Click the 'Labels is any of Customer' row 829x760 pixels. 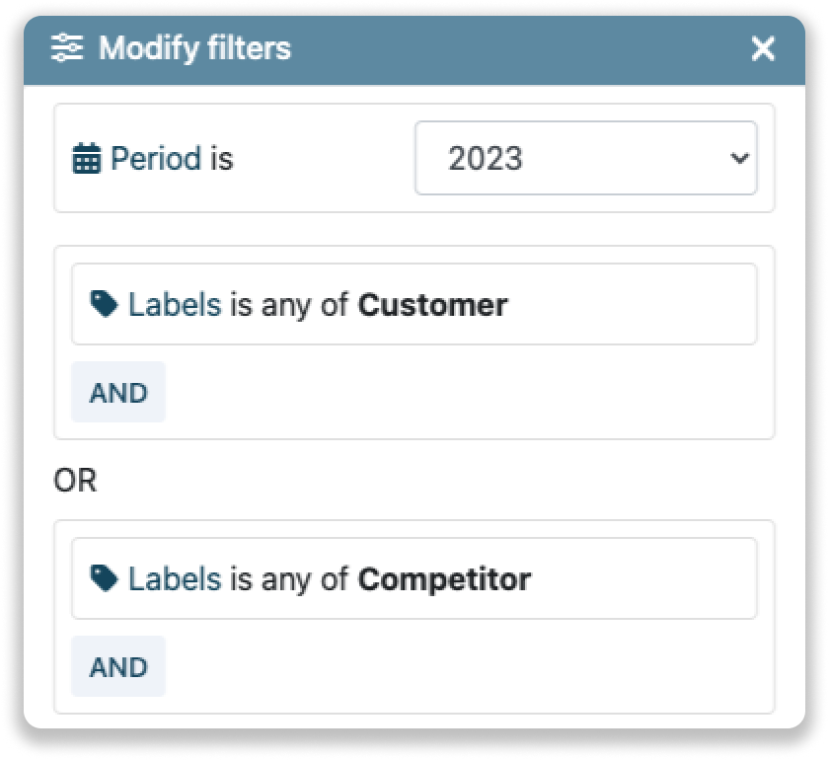coord(414,304)
